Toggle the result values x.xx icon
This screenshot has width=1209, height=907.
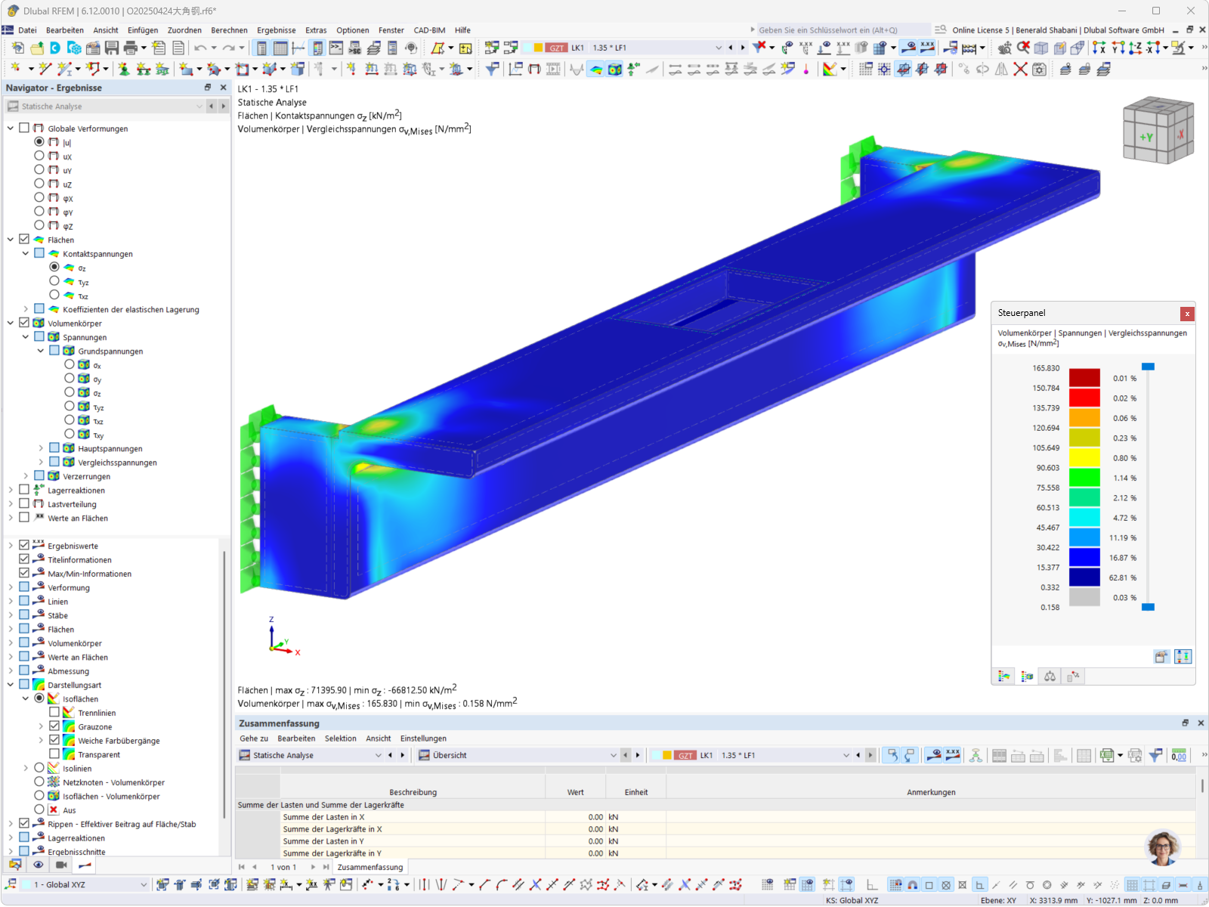pos(927,48)
